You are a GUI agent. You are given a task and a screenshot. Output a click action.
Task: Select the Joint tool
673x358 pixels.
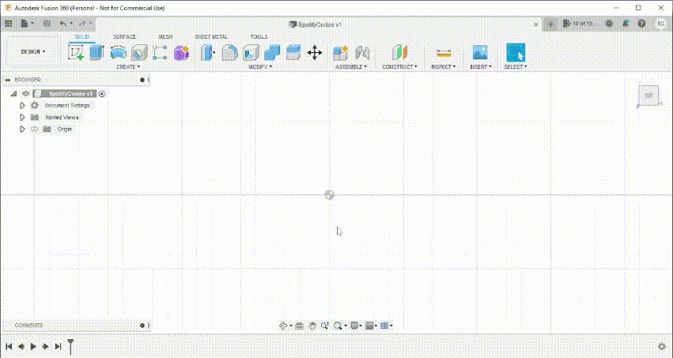(x=362, y=53)
